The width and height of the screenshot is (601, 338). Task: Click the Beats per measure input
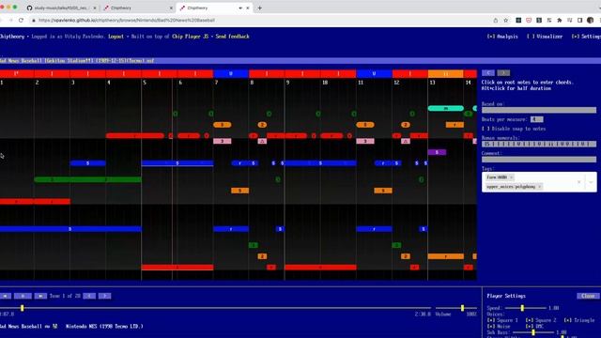coord(536,119)
